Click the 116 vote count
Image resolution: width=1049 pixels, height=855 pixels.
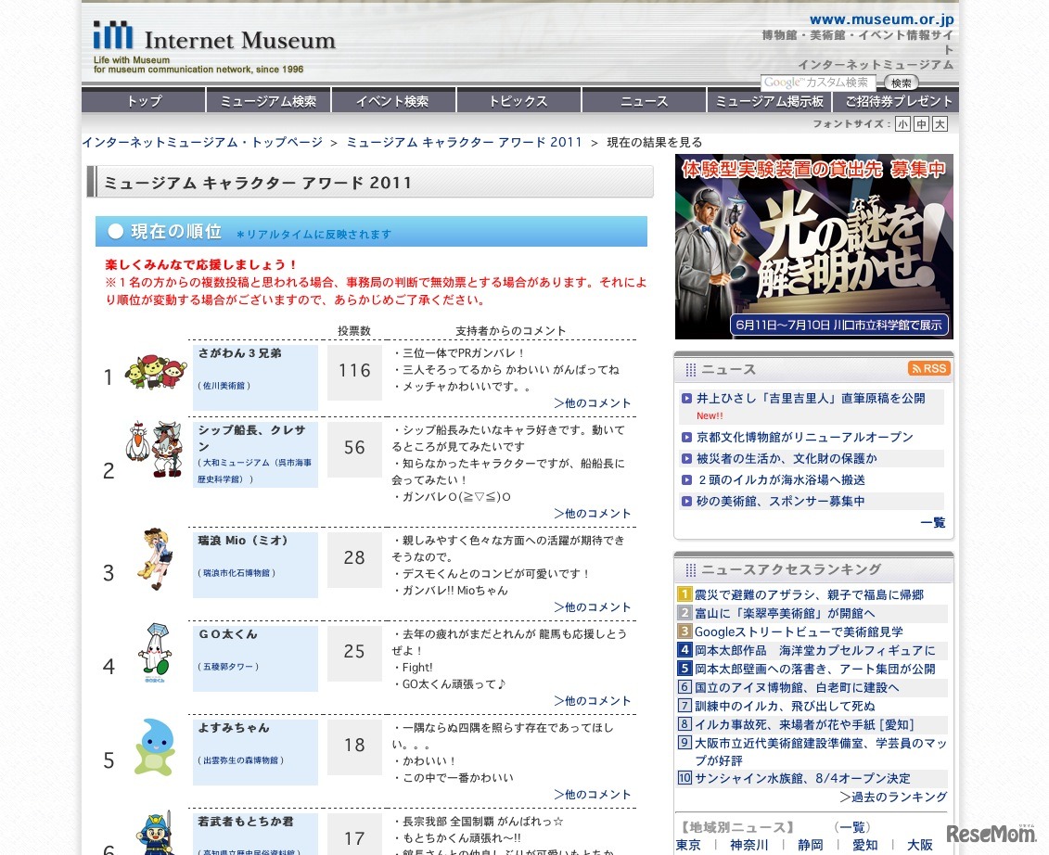354,371
